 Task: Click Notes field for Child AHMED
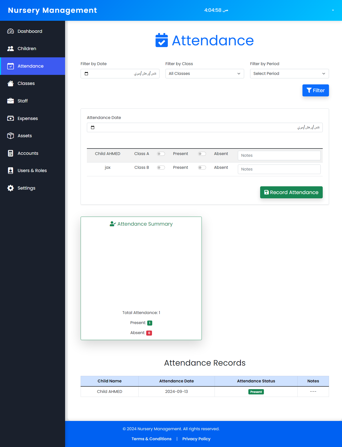click(x=279, y=156)
